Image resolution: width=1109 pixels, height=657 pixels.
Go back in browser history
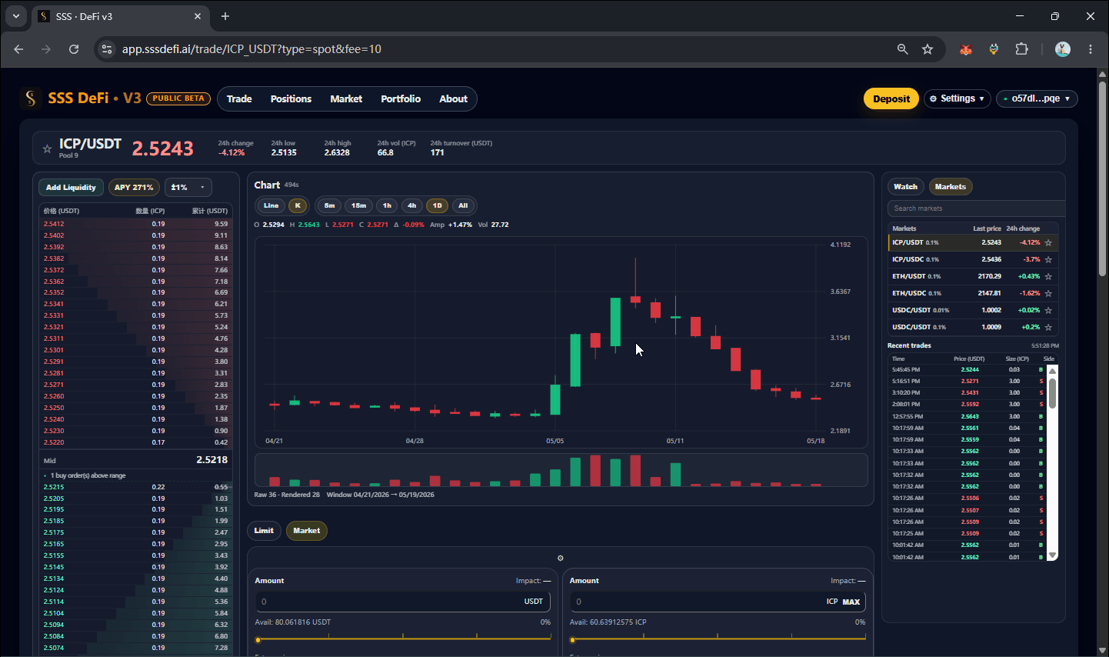18,49
